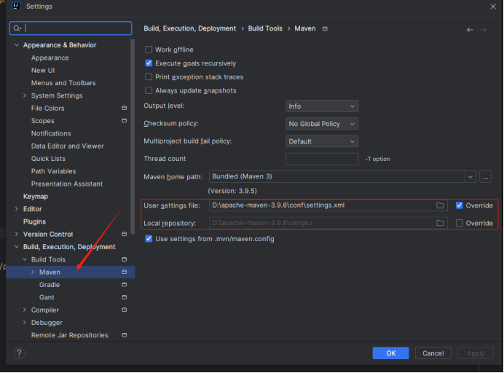Click the Thread count input field
The image size is (504, 373).
[322, 159]
